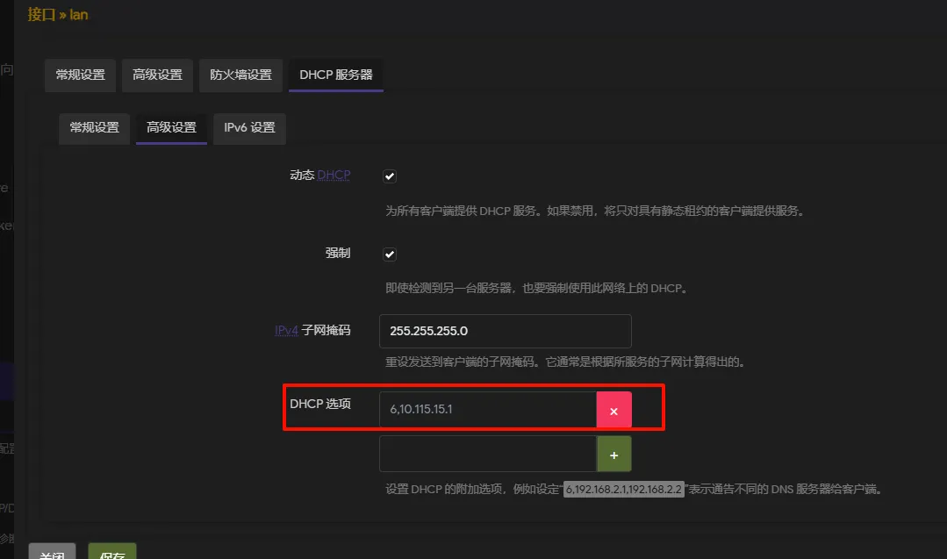Open the top-level 高级设置 tab
Screen dimensions: 947x559
pos(157,75)
